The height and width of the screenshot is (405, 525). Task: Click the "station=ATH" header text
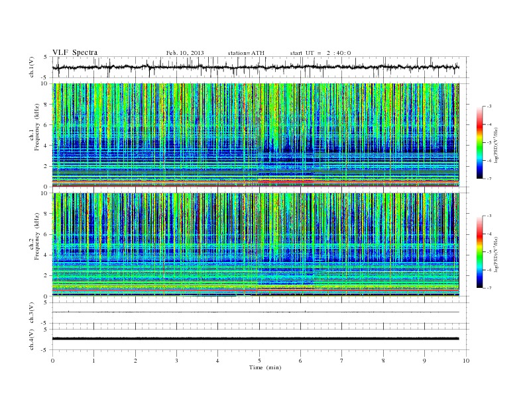246,53
